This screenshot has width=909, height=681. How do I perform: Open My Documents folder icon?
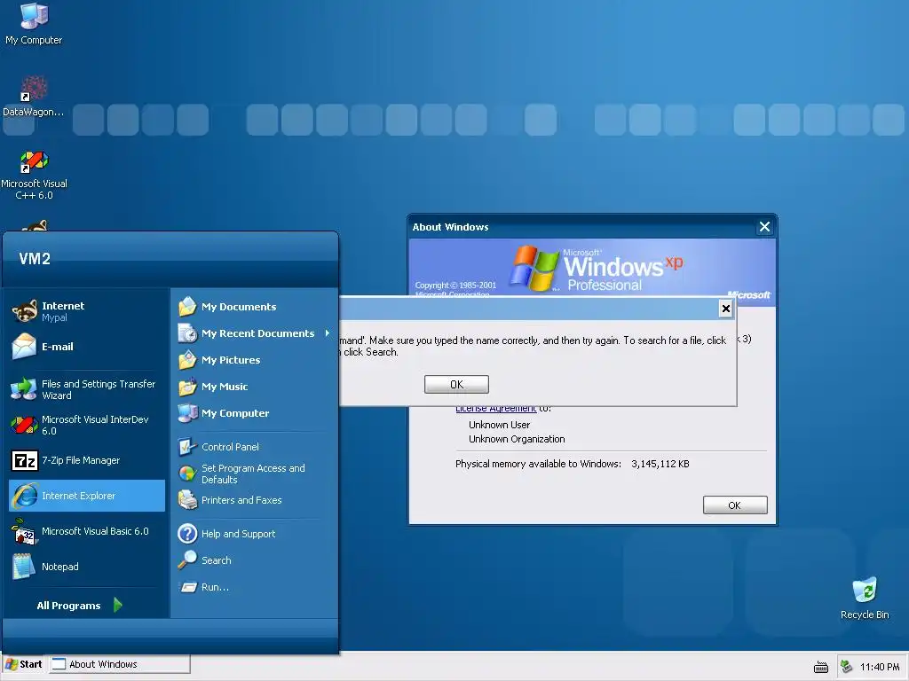click(187, 306)
